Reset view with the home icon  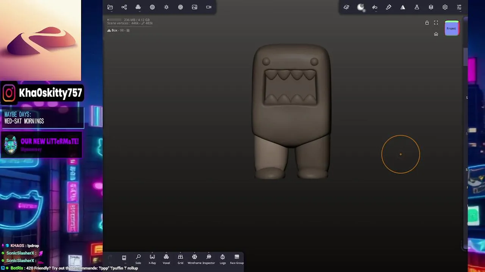pyautogui.click(x=436, y=34)
